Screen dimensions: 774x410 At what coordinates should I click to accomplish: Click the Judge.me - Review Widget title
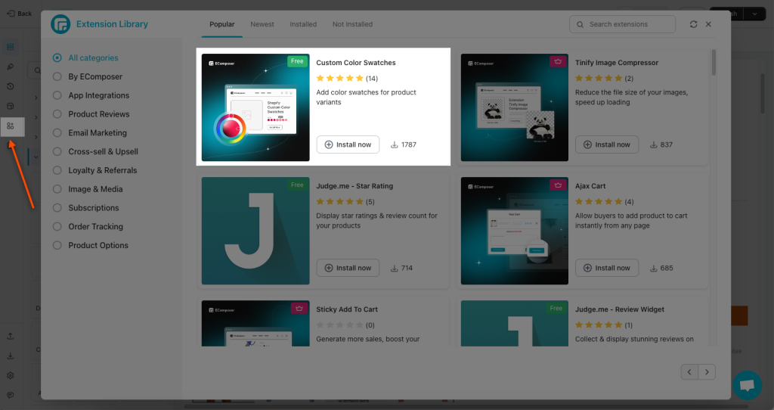620,309
